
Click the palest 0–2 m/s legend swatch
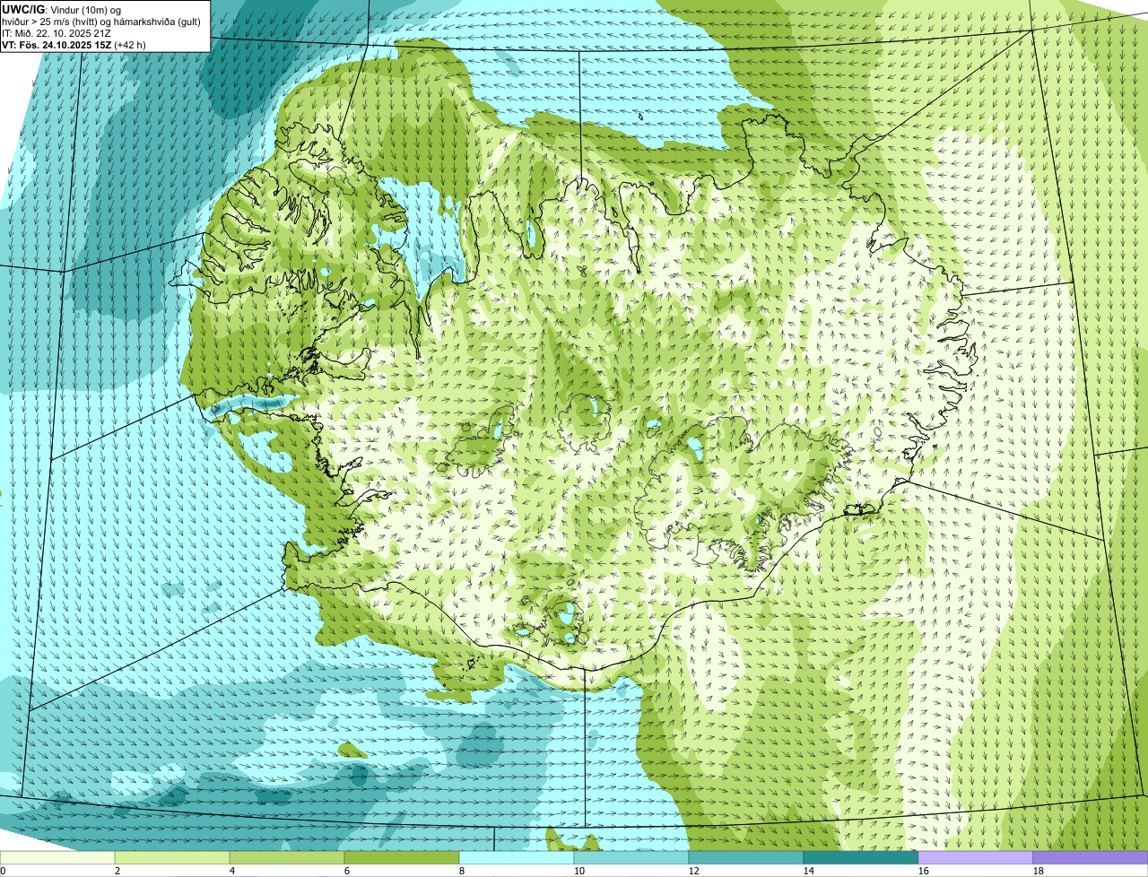tap(57, 857)
